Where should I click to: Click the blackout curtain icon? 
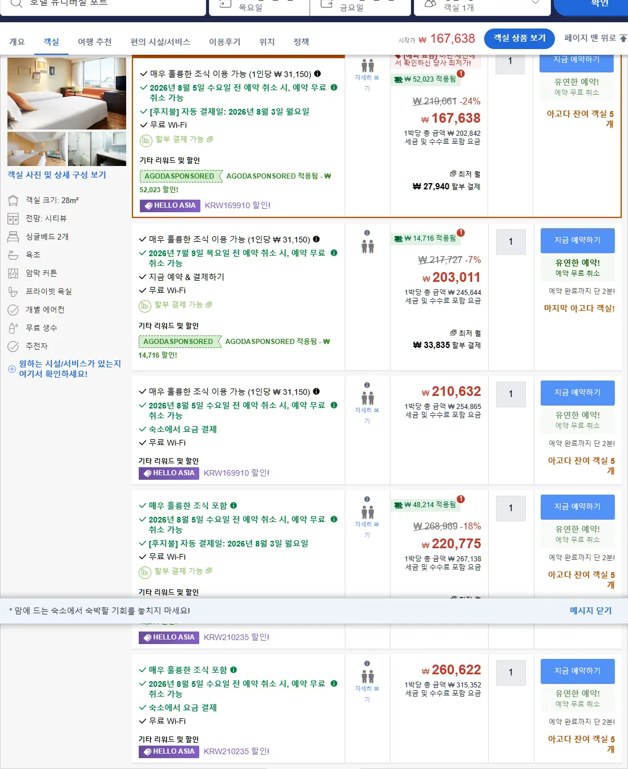pyautogui.click(x=13, y=273)
